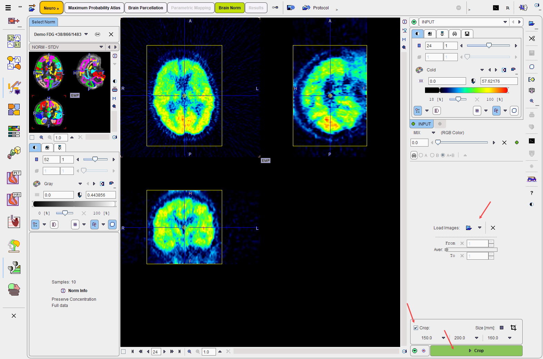Image resolution: width=543 pixels, height=359 pixels.
Task: Toggle the Crop checkbox
Action: tap(416, 328)
